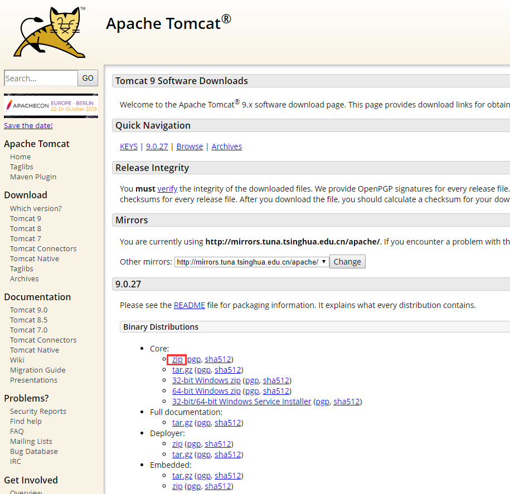Open sha512 checksum for Core zip
510x494 pixels.
tap(218, 359)
